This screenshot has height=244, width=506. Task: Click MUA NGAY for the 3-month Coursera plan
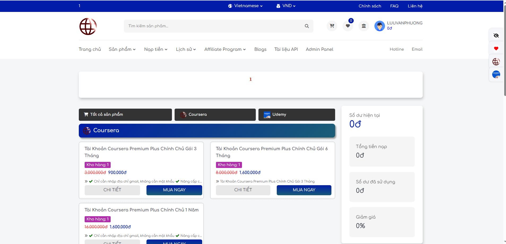174,190
